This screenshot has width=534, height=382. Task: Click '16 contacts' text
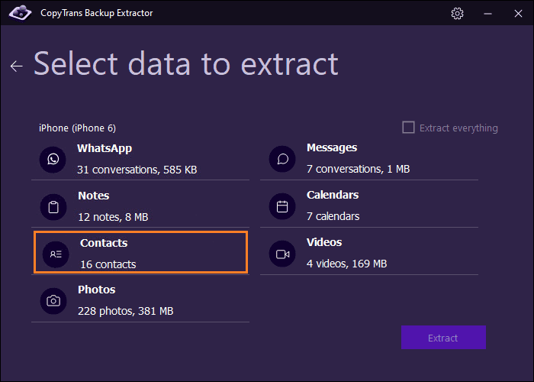pos(108,264)
